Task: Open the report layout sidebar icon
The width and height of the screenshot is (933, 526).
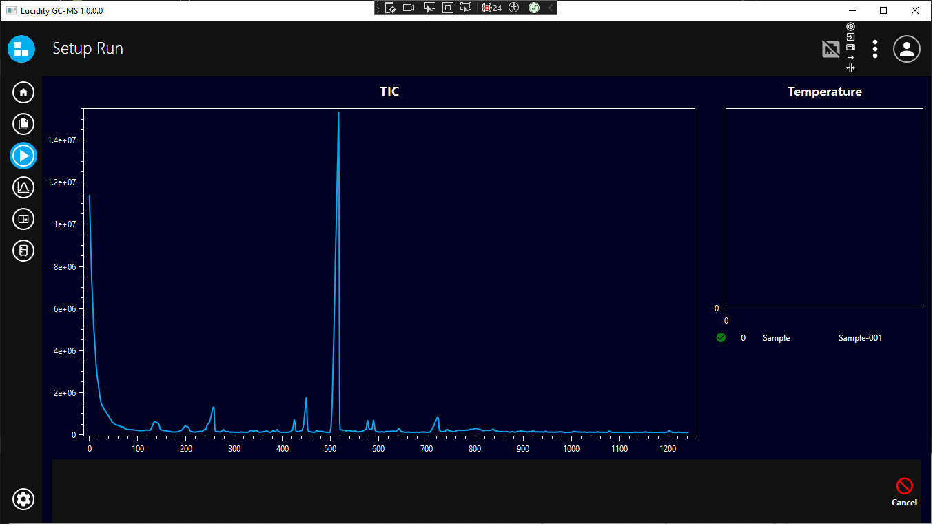Action: (23, 219)
